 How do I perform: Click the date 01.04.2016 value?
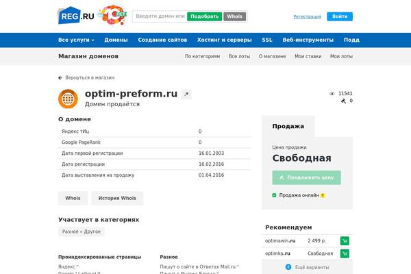click(x=211, y=175)
